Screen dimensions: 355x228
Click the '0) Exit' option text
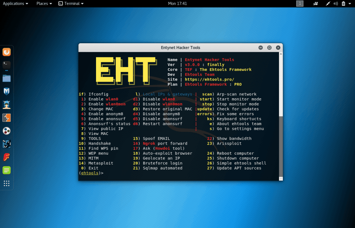click(90, 168)
